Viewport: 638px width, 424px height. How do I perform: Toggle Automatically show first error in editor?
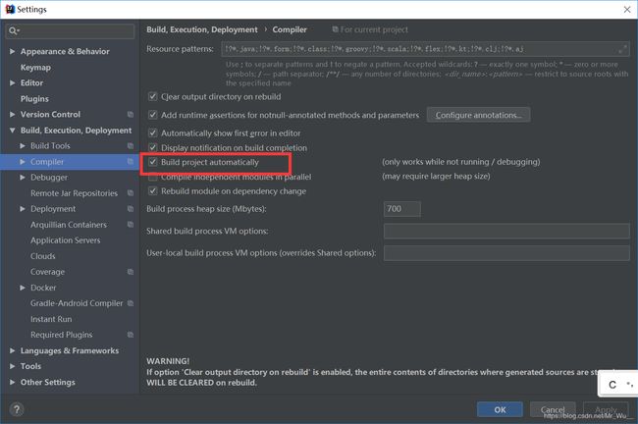(x=152, y=133)
